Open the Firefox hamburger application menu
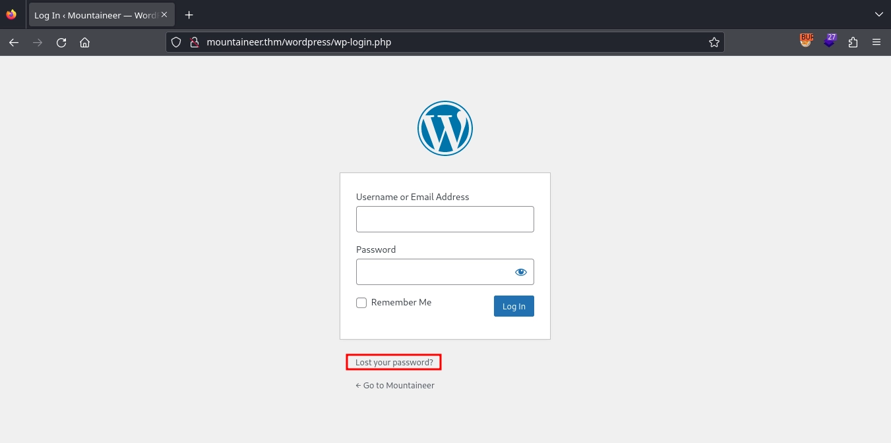Screen dimensions: 891x443 (x=876, y=42)
